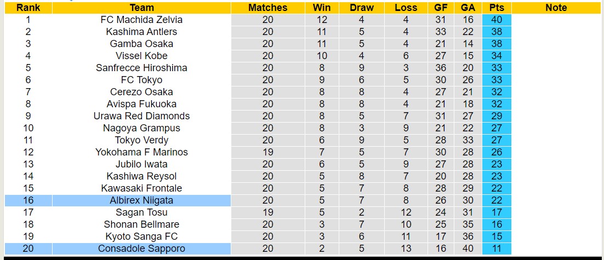604x260 pixels.
Task: Click the GA column header
Action: 468,8
